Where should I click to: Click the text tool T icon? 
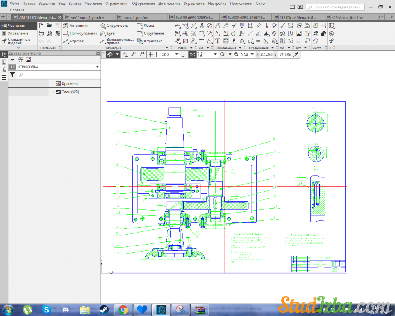(218, 41)
